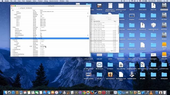The image size is (170, 95).
Task: Sort by Date Modified in the Finder window
Action: click(97, 21)
